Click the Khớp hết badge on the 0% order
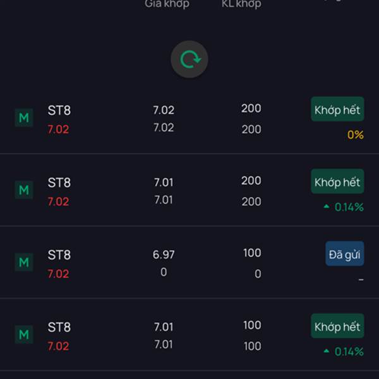Screen dimensions: 379x379 [337, 109]
